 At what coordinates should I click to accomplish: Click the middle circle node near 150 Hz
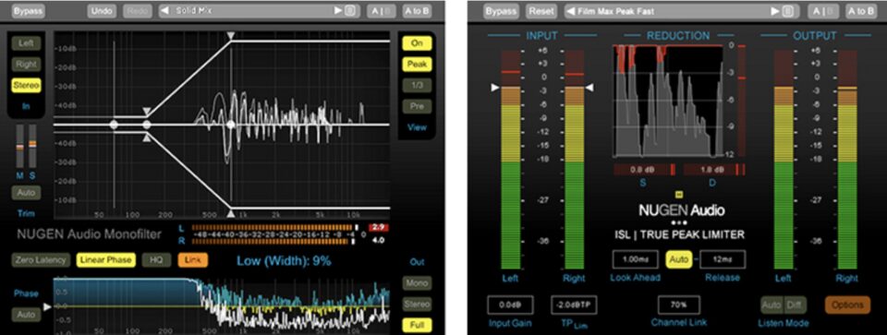[147, 125]
